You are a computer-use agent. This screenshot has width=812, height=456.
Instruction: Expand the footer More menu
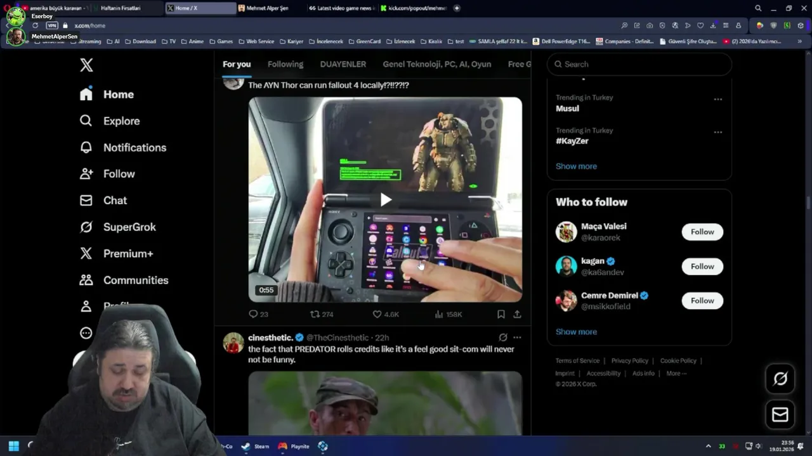click(x=676, y=373)
